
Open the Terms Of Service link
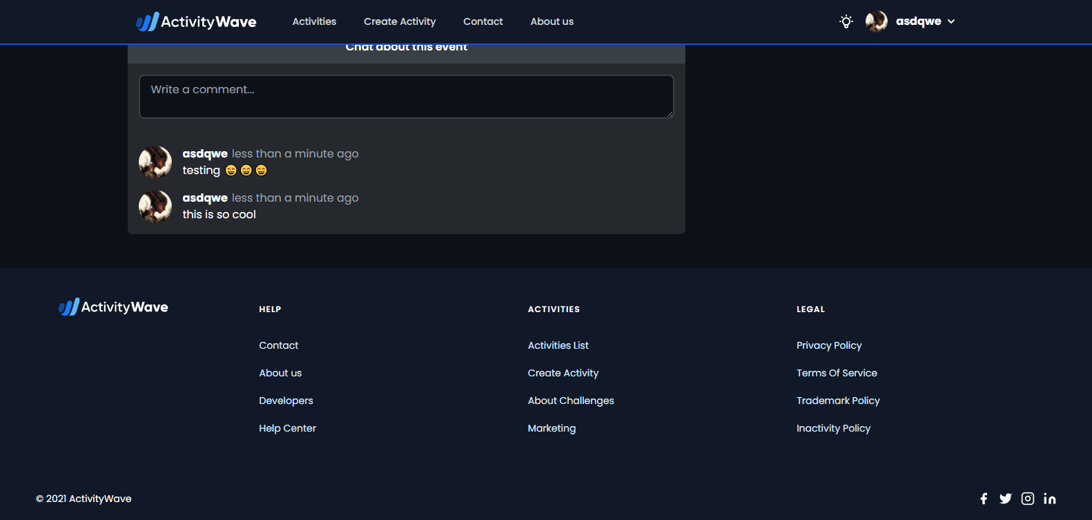tap(837, 373)
